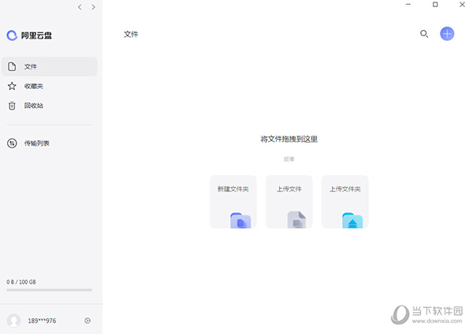
Task: Click the cyan upload folder icon
Action: (x=352, y=221)
